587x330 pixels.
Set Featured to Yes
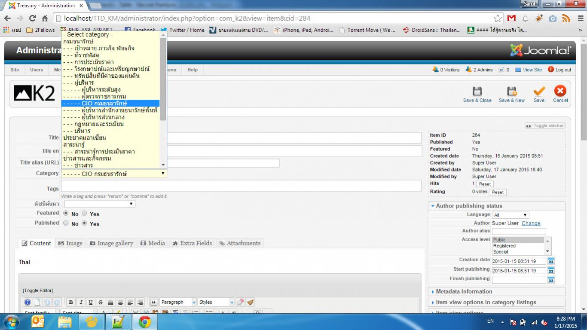click(84, 213)
